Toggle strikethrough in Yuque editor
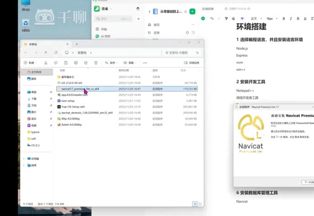Screen dimensions: 314x216 coord(298,18)
